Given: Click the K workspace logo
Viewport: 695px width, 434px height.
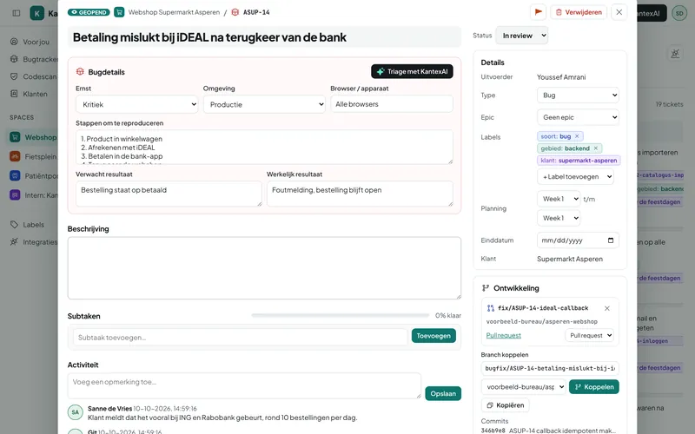Looking at the screenshot, I should (x=36, y=13).
